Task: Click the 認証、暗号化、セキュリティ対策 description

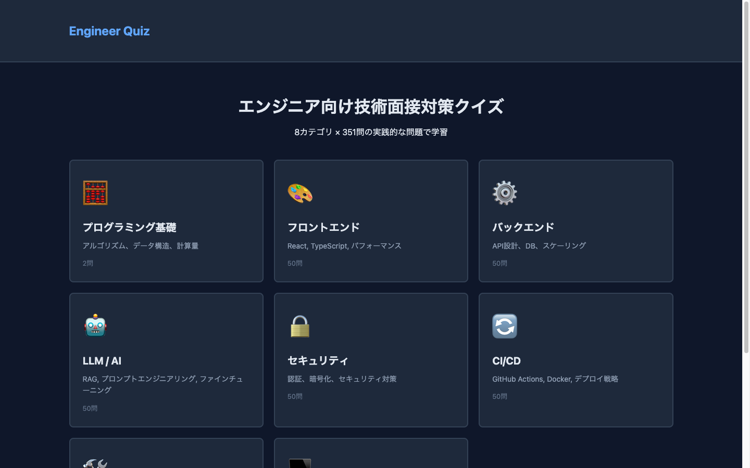Action: click(342, 379)
